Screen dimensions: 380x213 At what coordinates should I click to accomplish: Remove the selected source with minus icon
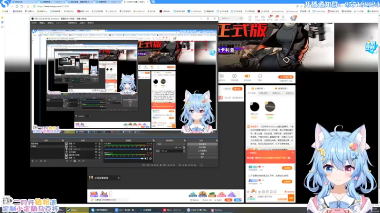click(x=70, y=161)
